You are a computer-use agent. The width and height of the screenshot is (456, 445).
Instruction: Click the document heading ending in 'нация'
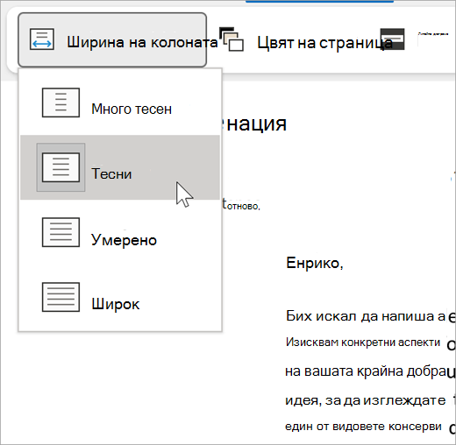[255, 124]
